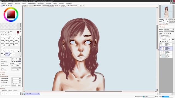Show the color wheel panel icon

click(x=2, y=5)
